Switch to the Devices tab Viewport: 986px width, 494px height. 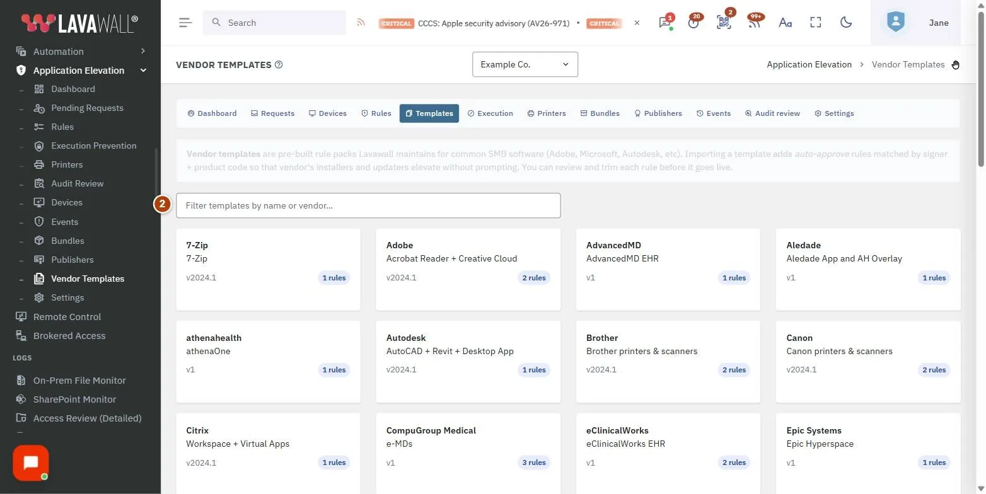tap(328, 113)
